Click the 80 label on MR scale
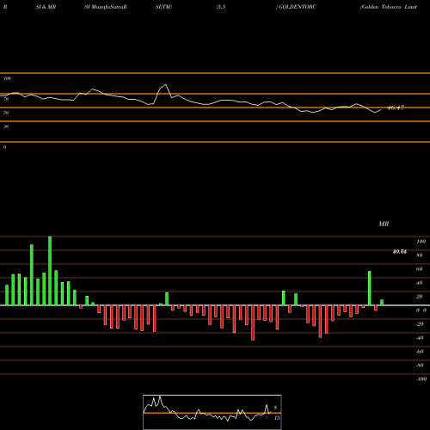The height and width of the screenshot is (430, 430). [420, 255]
